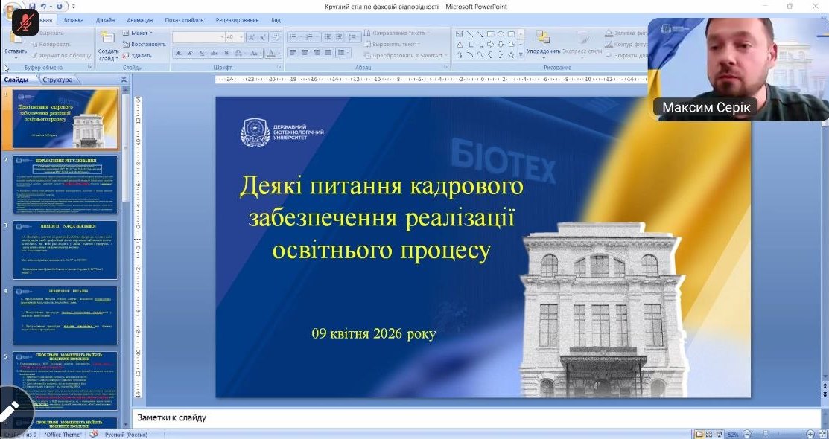This screenshot has width=829, height=439.
Task: Expand the shapes gallery more arrow
Action: pyautogui.click(x=520, y=55)
